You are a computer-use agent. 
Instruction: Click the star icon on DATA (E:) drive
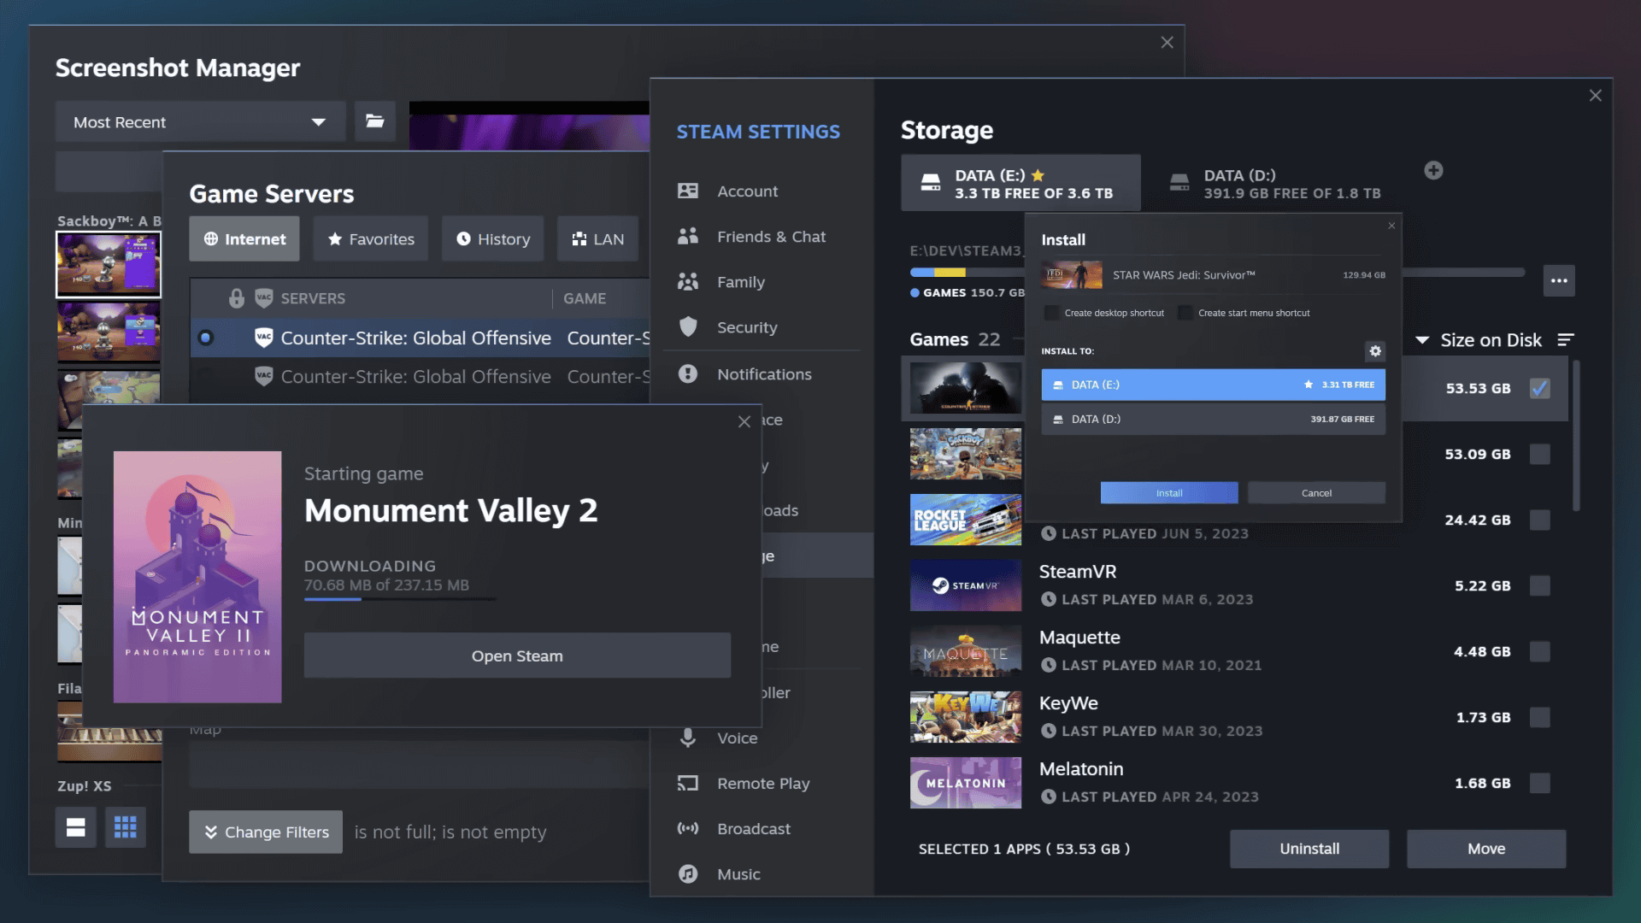point(1037,174)
